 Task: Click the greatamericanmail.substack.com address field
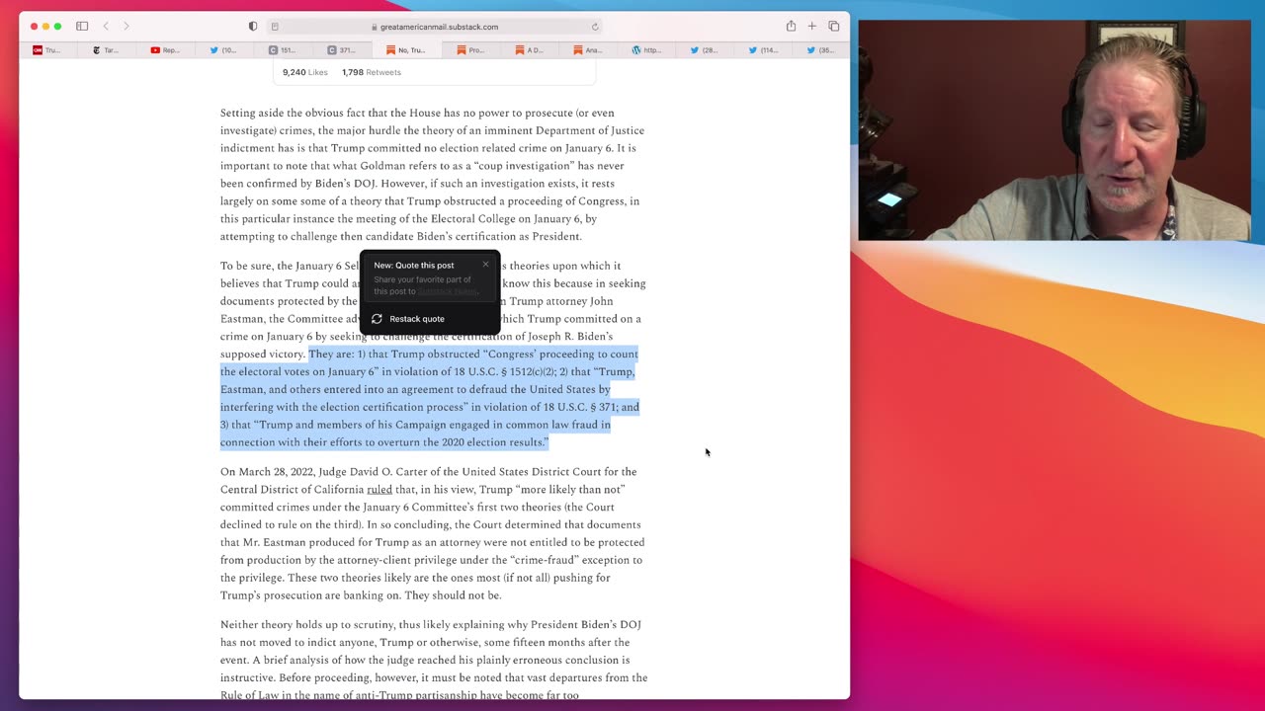pos(435,27)
